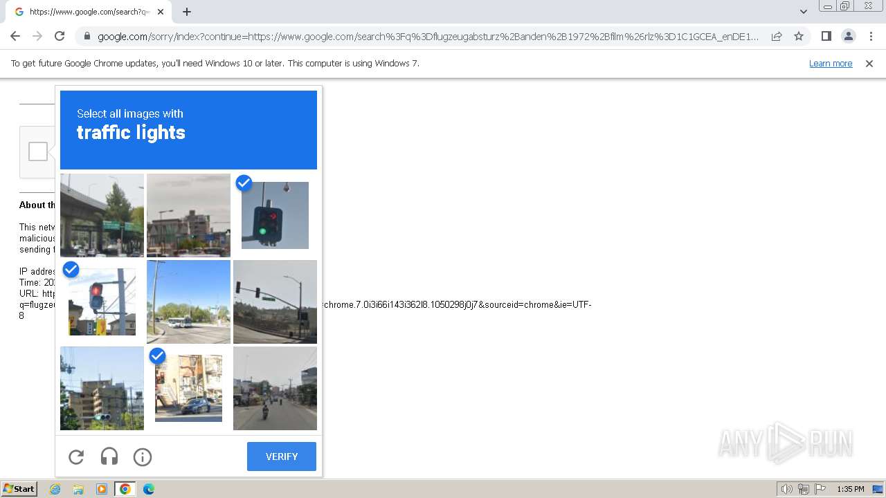Launch Internet Explorer from the taskbar

(x=55, y=489)
